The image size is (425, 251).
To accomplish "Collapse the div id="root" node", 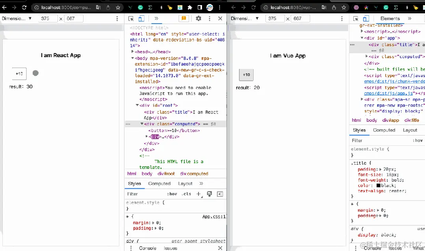I will (137, 105).
